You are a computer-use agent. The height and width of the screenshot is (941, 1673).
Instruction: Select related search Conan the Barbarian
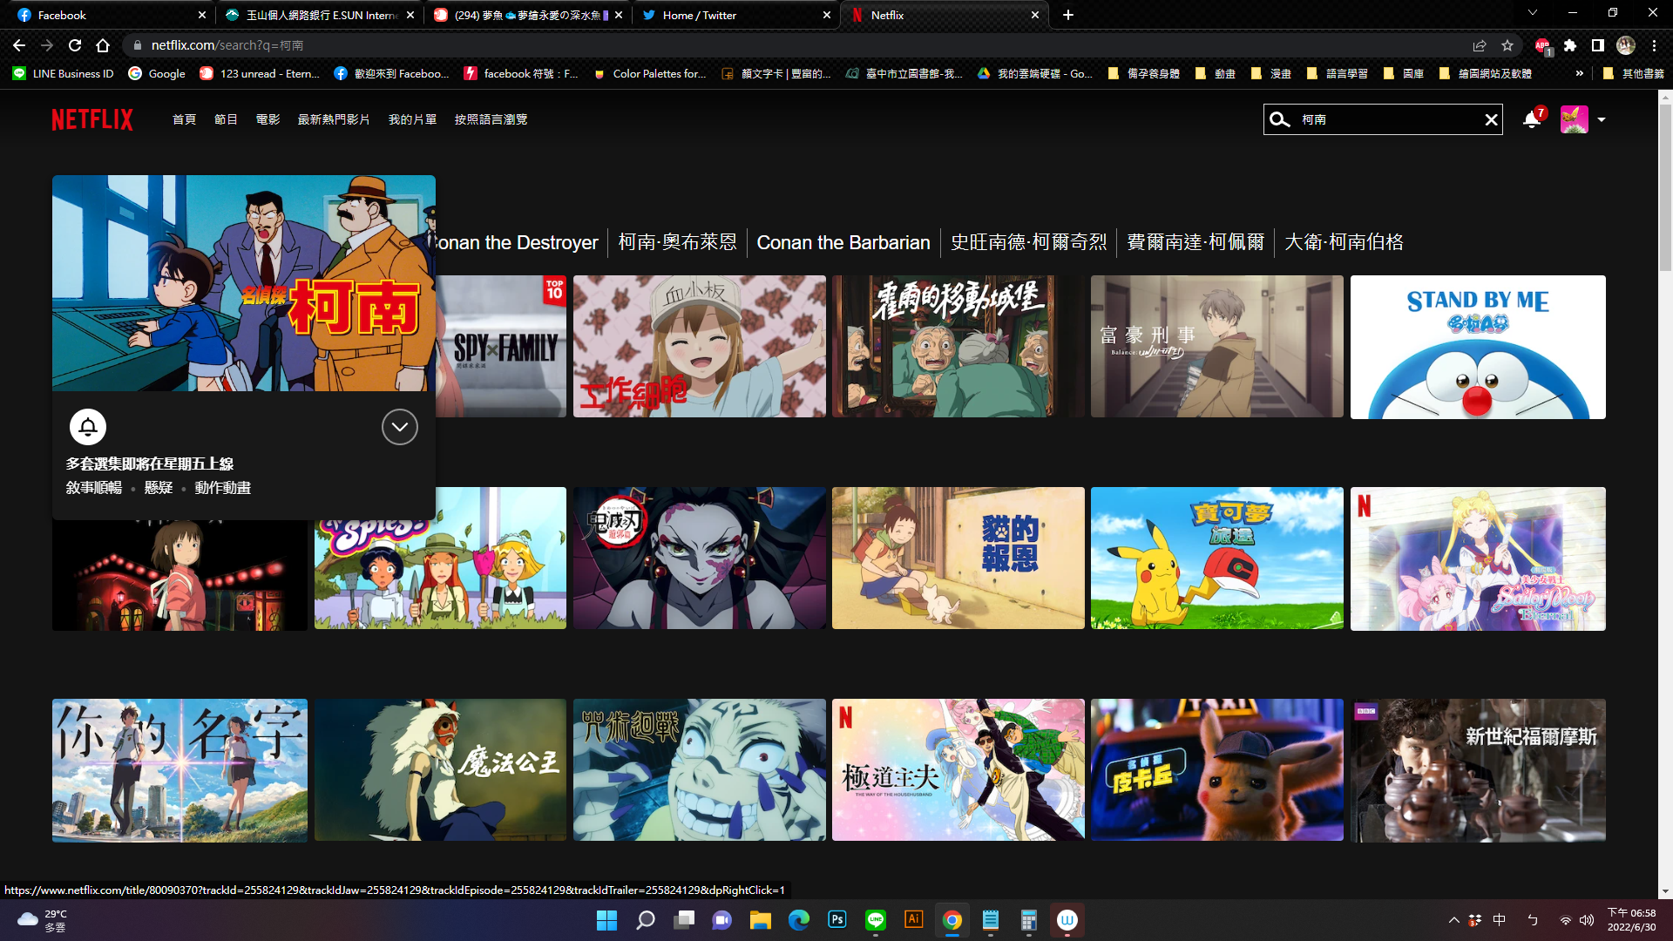click(x=843, y=242)
